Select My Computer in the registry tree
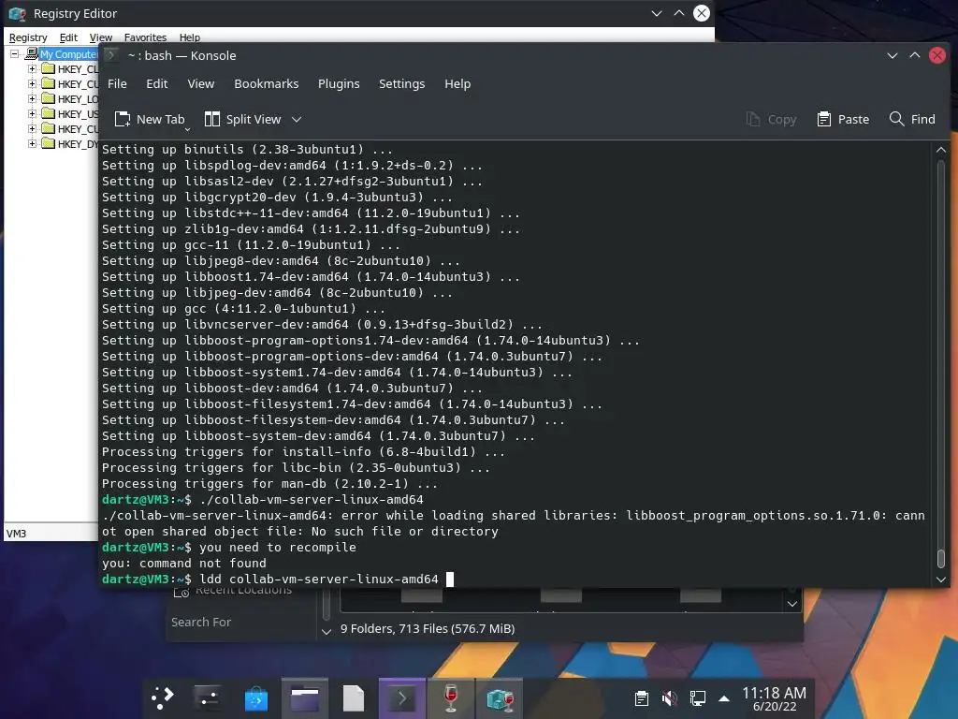 [68, 54]
